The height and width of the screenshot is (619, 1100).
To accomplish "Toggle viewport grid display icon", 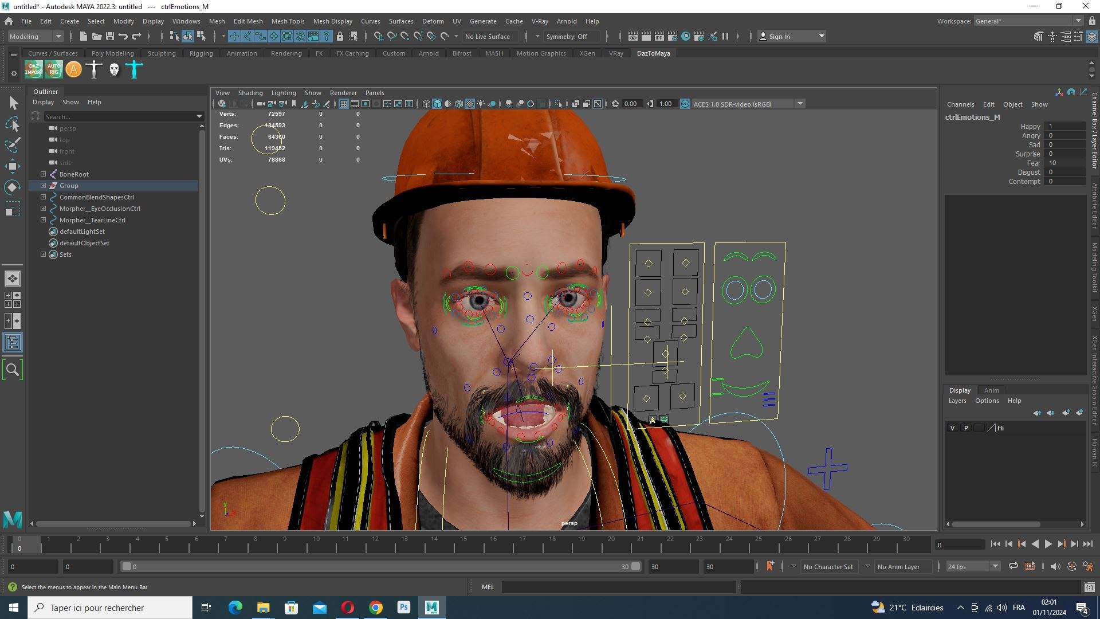I will (343, 104).
